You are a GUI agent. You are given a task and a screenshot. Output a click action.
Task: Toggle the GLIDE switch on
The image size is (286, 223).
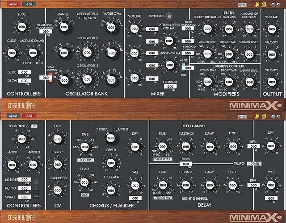click(x=24, y=72)
